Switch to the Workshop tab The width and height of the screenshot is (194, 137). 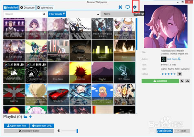(45, 7)
